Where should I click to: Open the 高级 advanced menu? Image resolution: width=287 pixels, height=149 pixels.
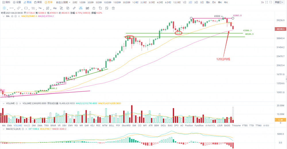pyautogui.click(x=38, y=2)
